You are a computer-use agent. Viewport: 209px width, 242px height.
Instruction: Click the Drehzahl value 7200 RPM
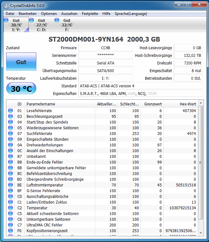click(188, 63)
